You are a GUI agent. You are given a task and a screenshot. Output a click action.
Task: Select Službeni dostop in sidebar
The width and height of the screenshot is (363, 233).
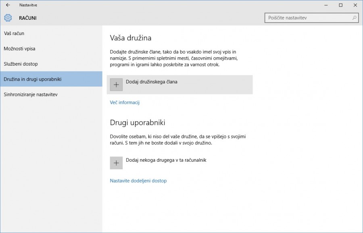point(21,64)
